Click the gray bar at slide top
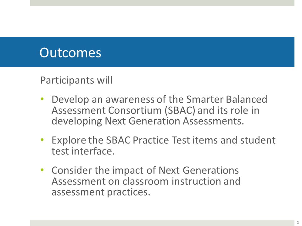 click(x=162, y=3)
